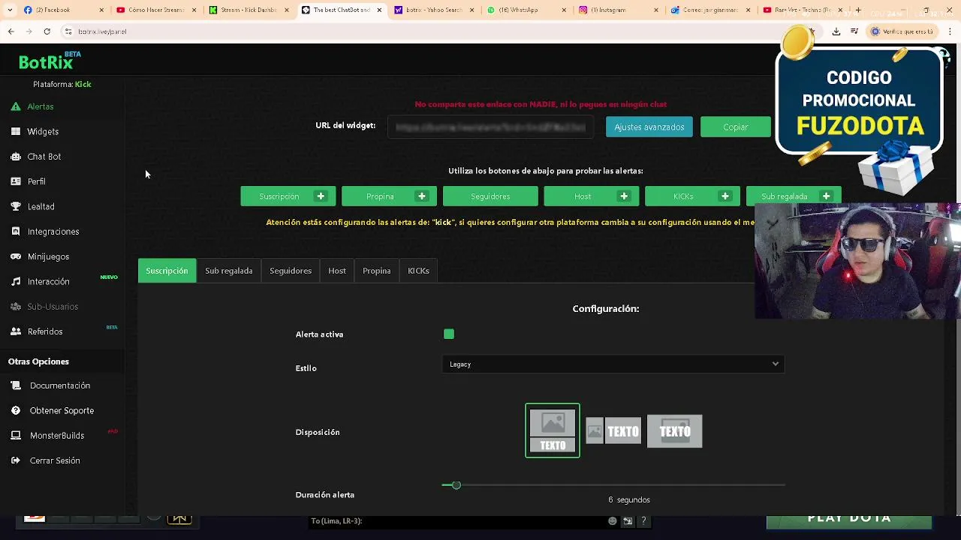Click the URL del widget field

491,127
